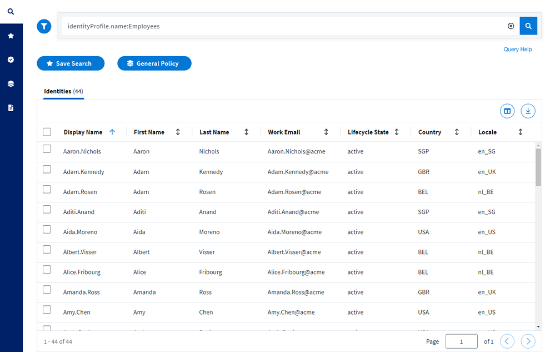Download results with the download icon
555x352 pixels.
528,111
